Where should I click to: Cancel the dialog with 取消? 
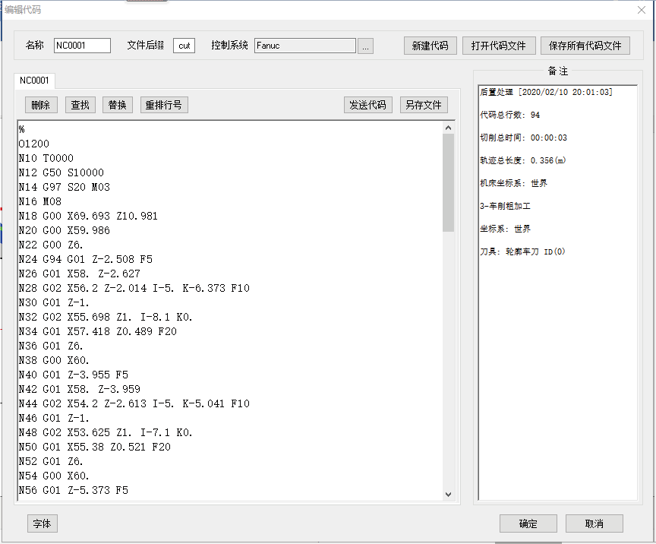594,523
